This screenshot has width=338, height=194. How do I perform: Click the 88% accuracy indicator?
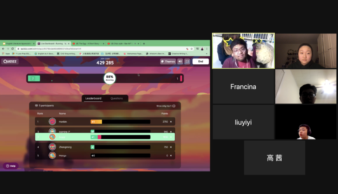110,78
